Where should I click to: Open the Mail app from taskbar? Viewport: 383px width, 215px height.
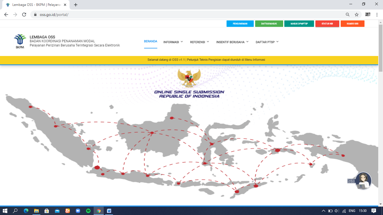[x=57, y=211]
